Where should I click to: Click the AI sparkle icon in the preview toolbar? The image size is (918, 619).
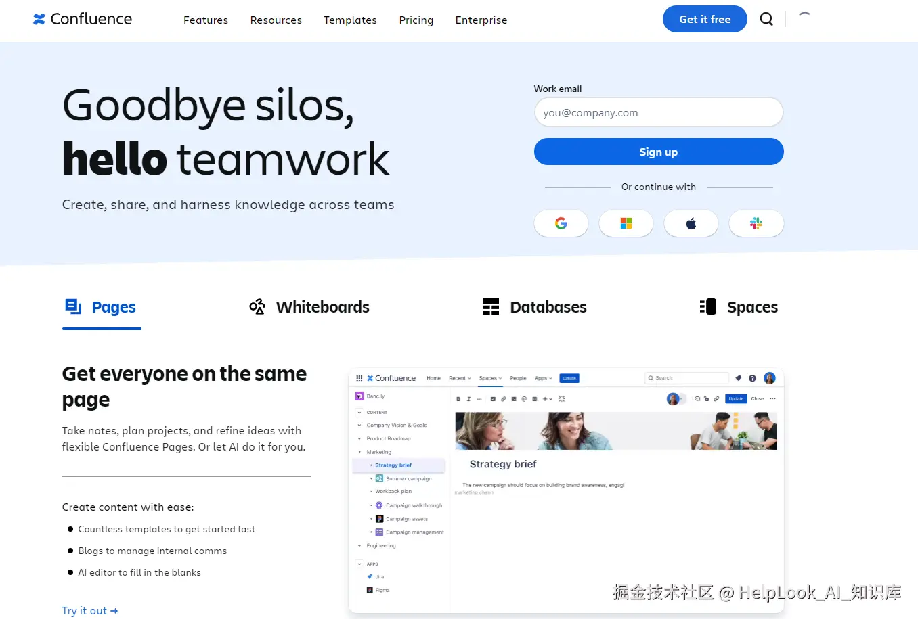coord(561,399)
